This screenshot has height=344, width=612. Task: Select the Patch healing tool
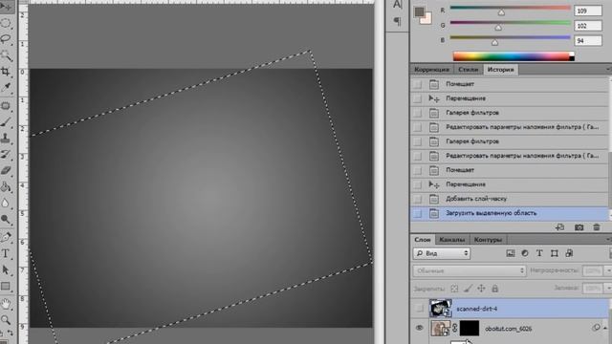coord(6,106)
